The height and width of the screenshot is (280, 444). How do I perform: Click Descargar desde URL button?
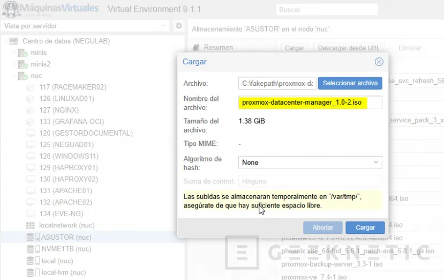[349, 48]
